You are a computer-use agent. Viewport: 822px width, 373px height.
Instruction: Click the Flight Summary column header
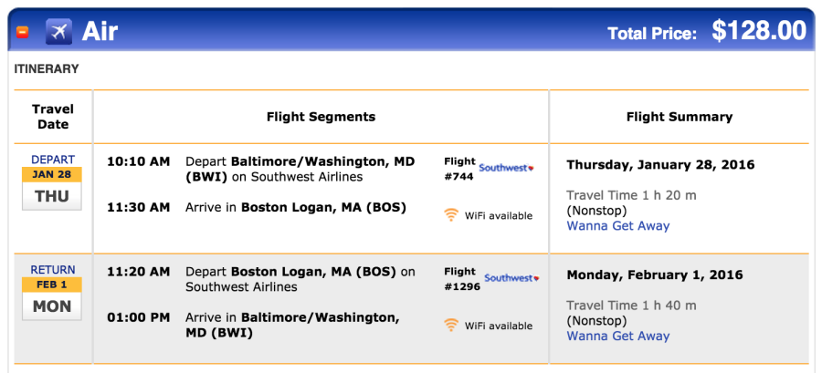click(x=679, y=117)
